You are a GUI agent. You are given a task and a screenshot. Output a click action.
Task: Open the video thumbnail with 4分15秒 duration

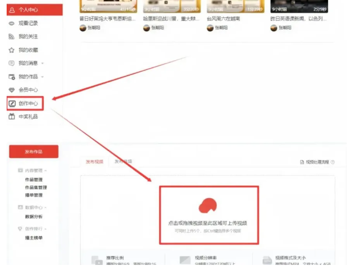point(108,6)
